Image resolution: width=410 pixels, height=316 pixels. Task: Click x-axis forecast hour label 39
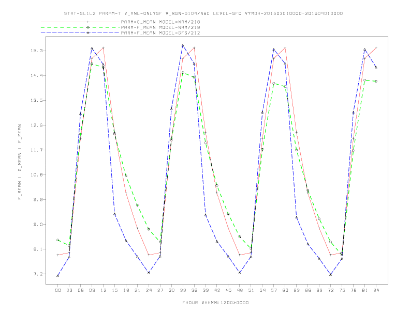pyautogui.click(x=206, y=290)
